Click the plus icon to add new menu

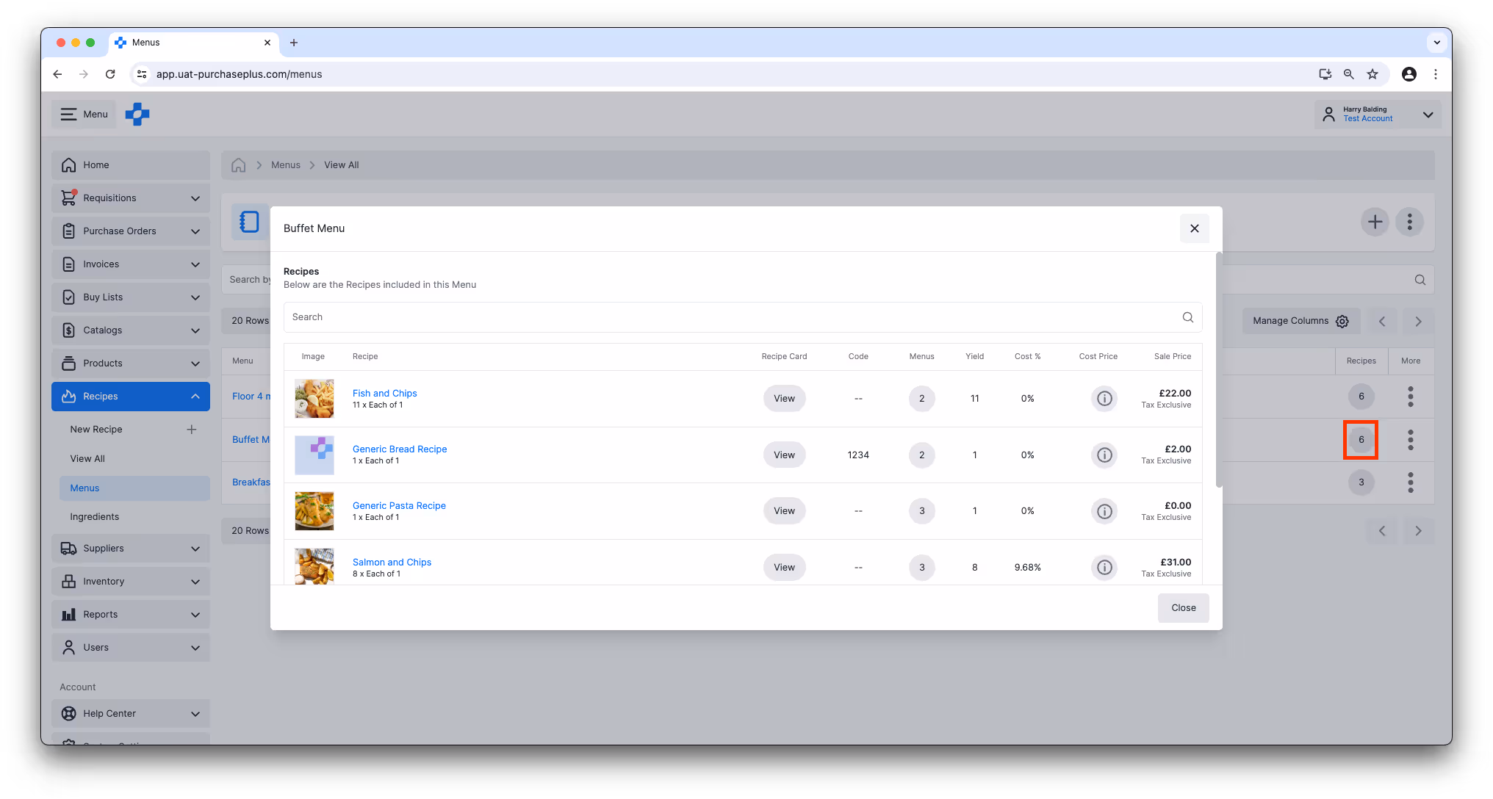(x=1375, y=222)
